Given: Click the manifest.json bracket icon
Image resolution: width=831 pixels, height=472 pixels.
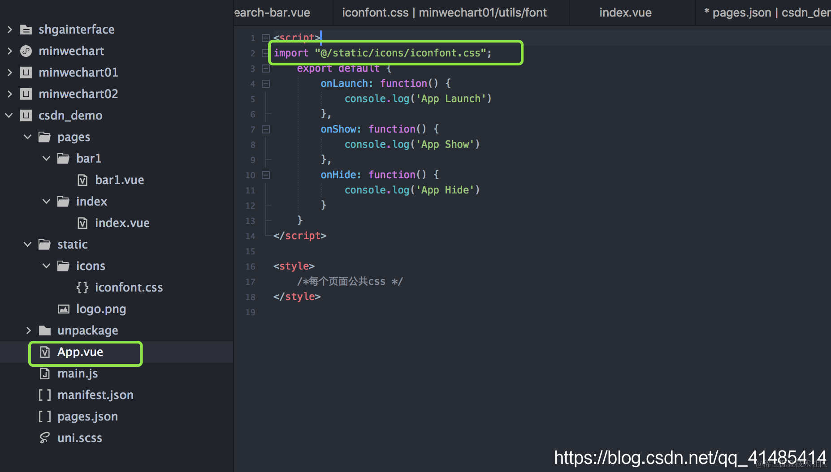Looking at the screenshot, I should click(x=44, y=395).
